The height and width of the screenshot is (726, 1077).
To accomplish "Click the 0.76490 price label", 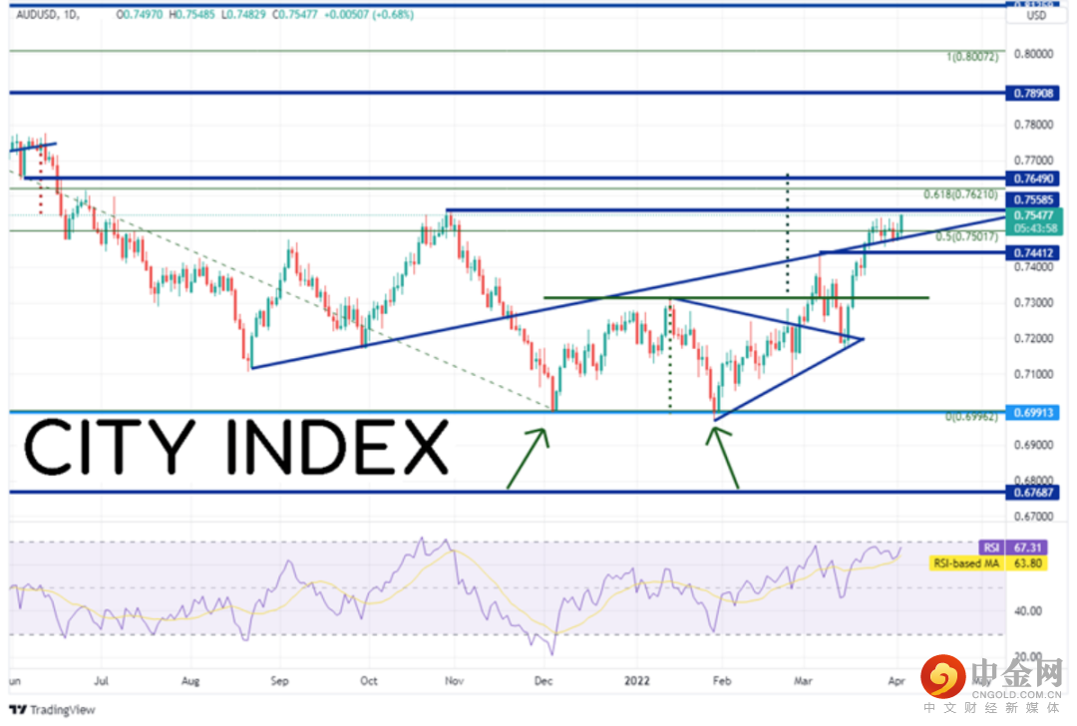I will coord(1033,179).
